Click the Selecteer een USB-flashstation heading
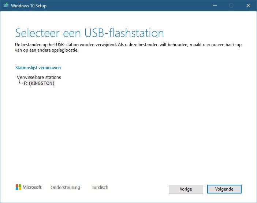The image size is (257, 203). click(89, 33)
